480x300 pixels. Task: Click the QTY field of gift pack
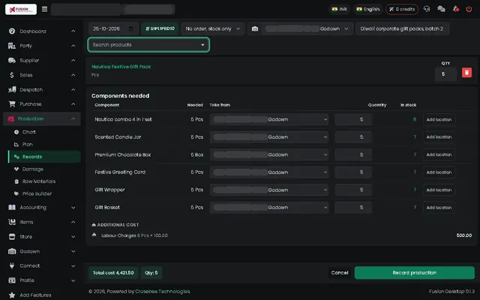point(445,74)
